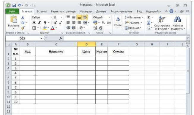Screen dimensions: 194x115
Task: Open Число dialog launcher
Action: coord(110,33)
